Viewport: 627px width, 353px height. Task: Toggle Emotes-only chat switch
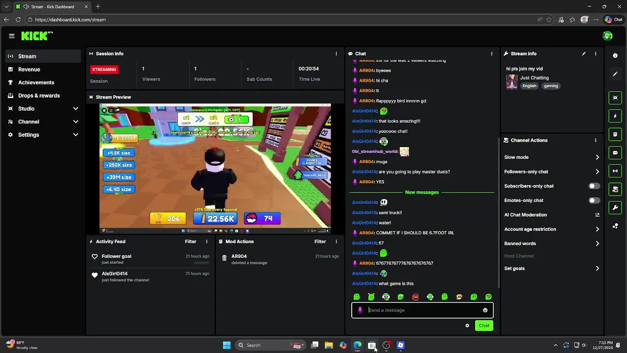[594, 201]
